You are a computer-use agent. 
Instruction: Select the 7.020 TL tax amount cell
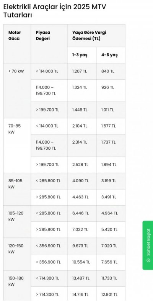111,246
